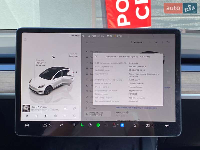Image resolution: width=200 pixels, height=150 pixels.
Task: Tap the Lithium-ion battery type value
Action: (x=133, y=101)
